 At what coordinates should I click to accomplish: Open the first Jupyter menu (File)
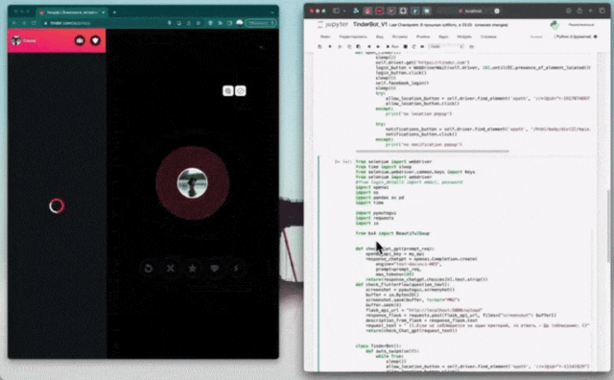click(x=325, y=36)
